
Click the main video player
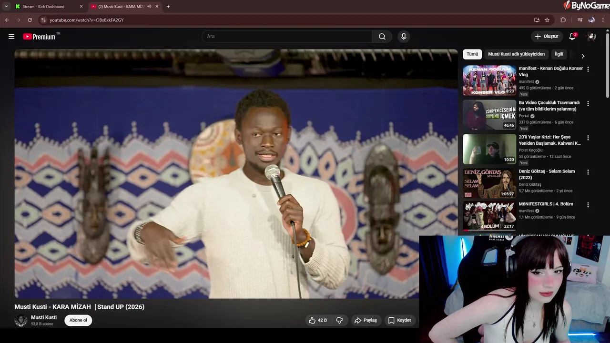[x=236, y=174]
